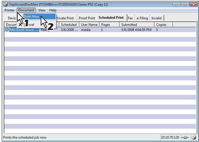Click the network connection plug icon
Screen dimensions: 199x142
(185, 137)
